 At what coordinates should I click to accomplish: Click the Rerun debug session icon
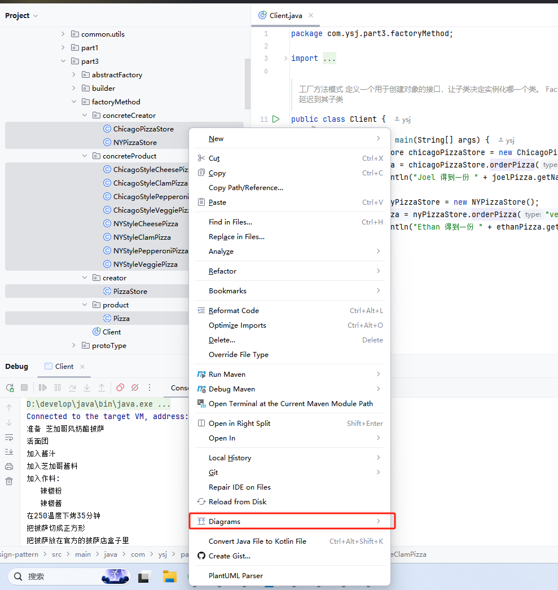[10, 388]
